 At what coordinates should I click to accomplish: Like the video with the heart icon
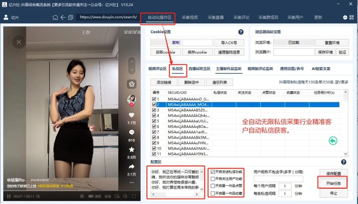click(x=132, y=115)
